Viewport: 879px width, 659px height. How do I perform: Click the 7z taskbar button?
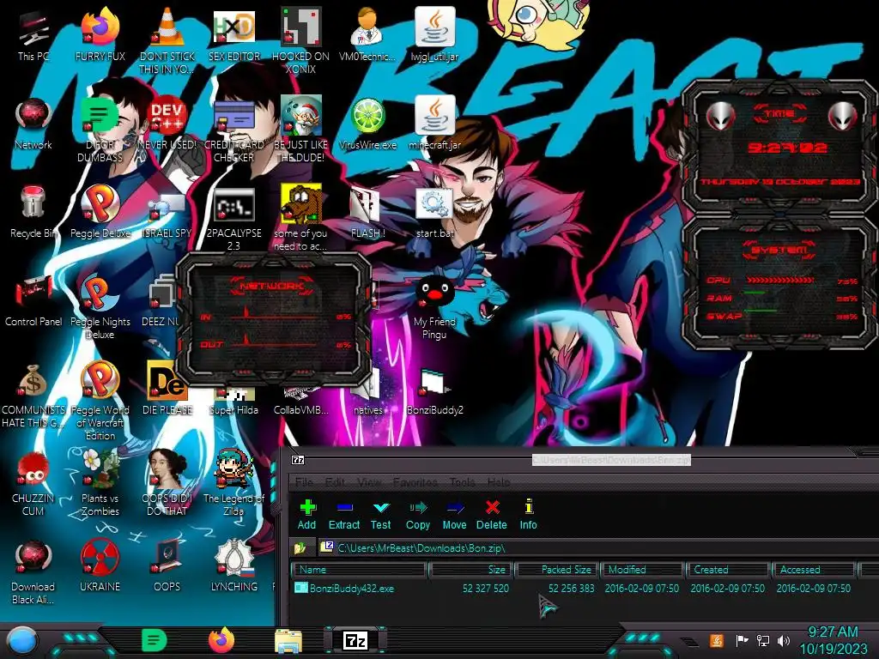355,640
